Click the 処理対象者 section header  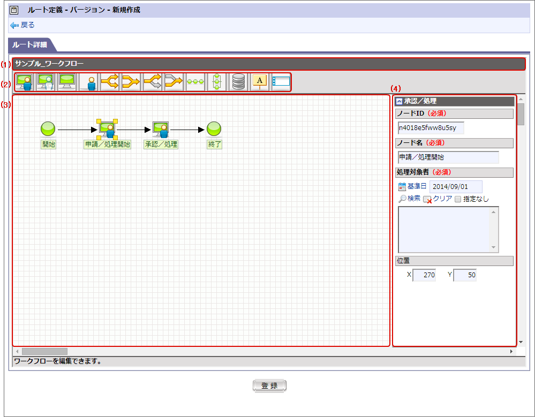pos(454,172)
